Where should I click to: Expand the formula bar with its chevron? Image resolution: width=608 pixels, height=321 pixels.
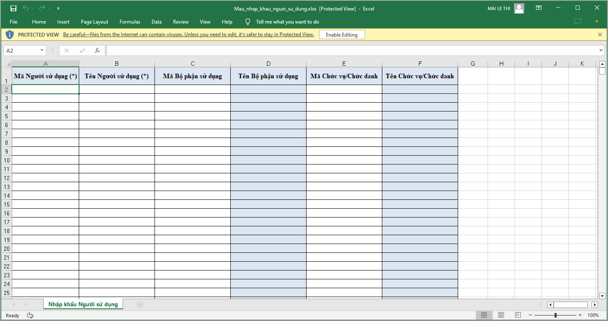pyautogui.click(x=601, y=50)
